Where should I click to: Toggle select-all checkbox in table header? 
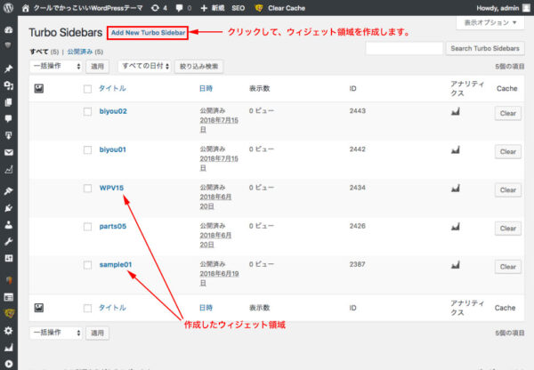point(87,89)
